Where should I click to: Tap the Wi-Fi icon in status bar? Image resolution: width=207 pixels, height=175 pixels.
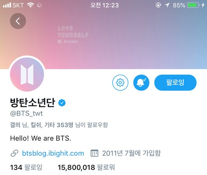31,5
